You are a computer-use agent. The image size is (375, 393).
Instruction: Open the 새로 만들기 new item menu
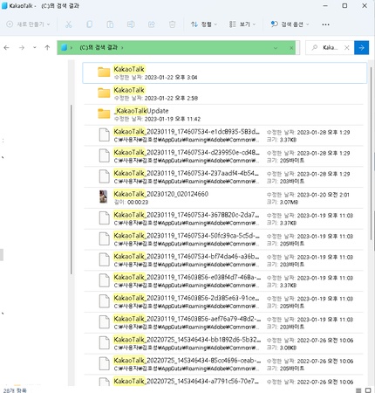(x=28, y=24)
